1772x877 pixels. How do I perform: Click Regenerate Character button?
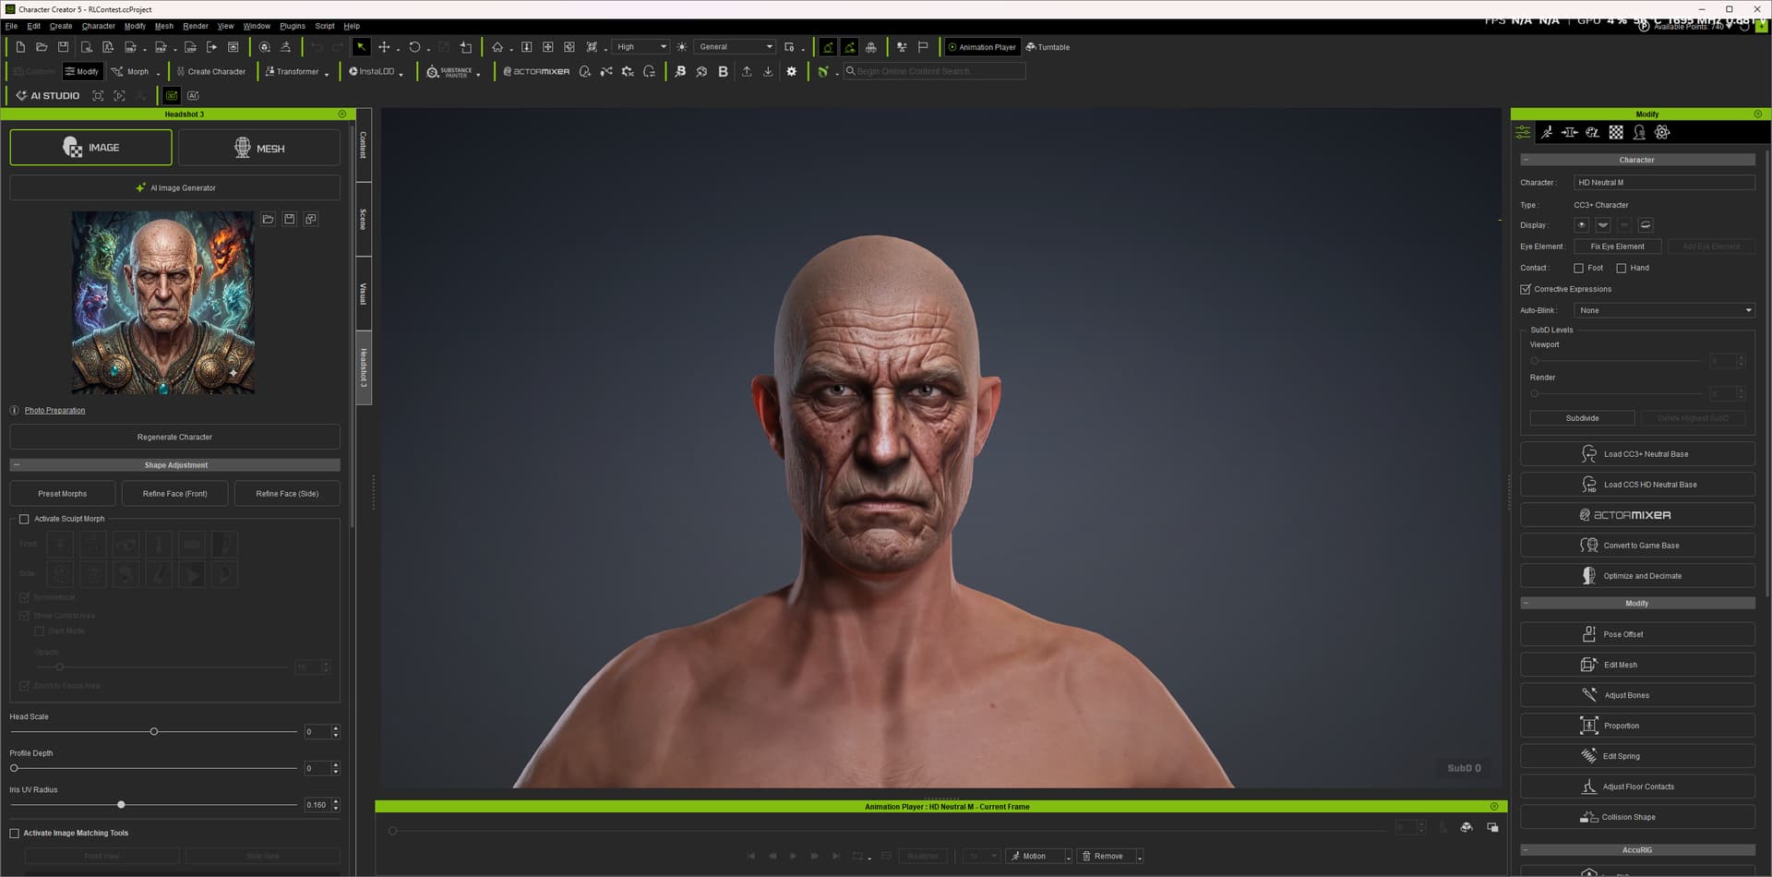tap(175, 437)
